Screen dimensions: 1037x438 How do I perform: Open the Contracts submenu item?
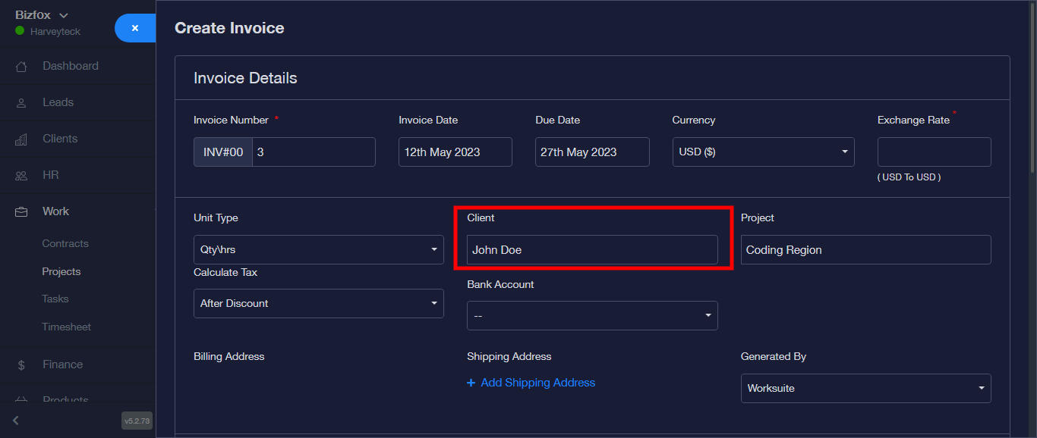[65, 243]
